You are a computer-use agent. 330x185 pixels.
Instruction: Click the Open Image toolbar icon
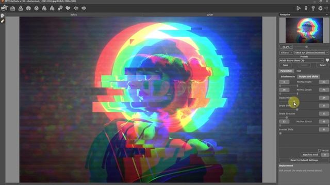pos(12,8)
